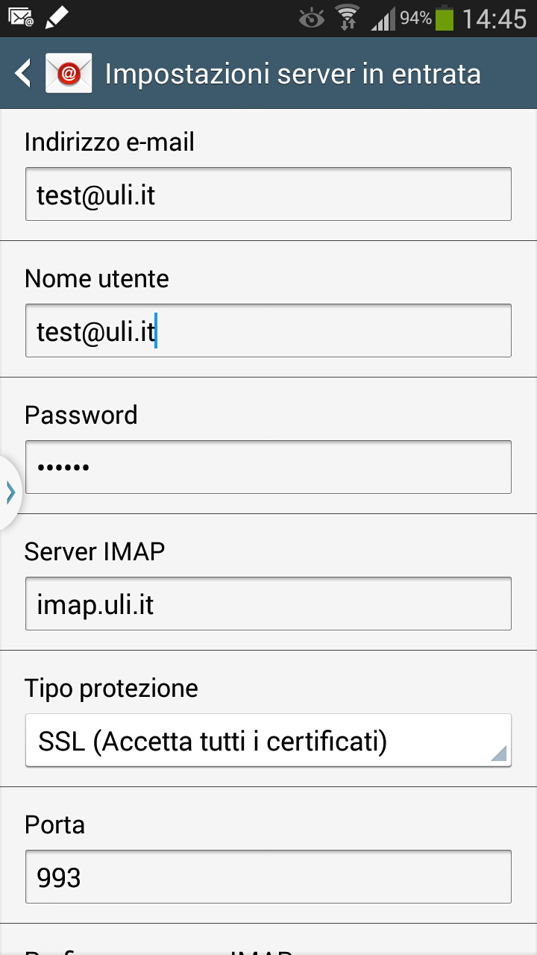This screenshot has height=955, width=537.
Task: Tap the dropdown arrow on SSL spinner
Action: point(498,754)
